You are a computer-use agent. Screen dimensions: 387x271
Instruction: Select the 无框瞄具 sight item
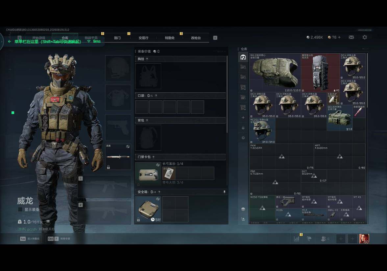point(346,215)
